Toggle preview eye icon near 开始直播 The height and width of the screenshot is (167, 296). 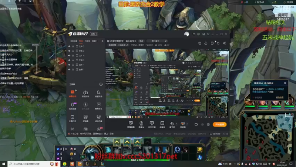[x=202, y=125]
